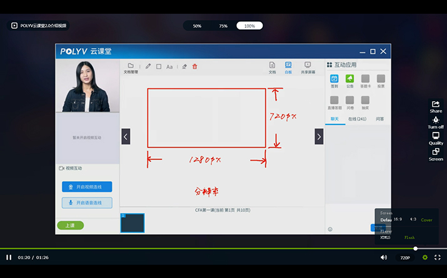Switch player to Flash
The image size is (447, 278).
pyautogui.click(x=409, y=237)
